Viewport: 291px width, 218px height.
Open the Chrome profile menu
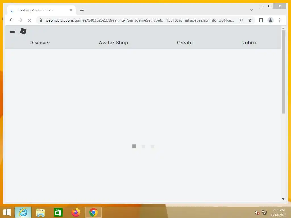(271, 20)
